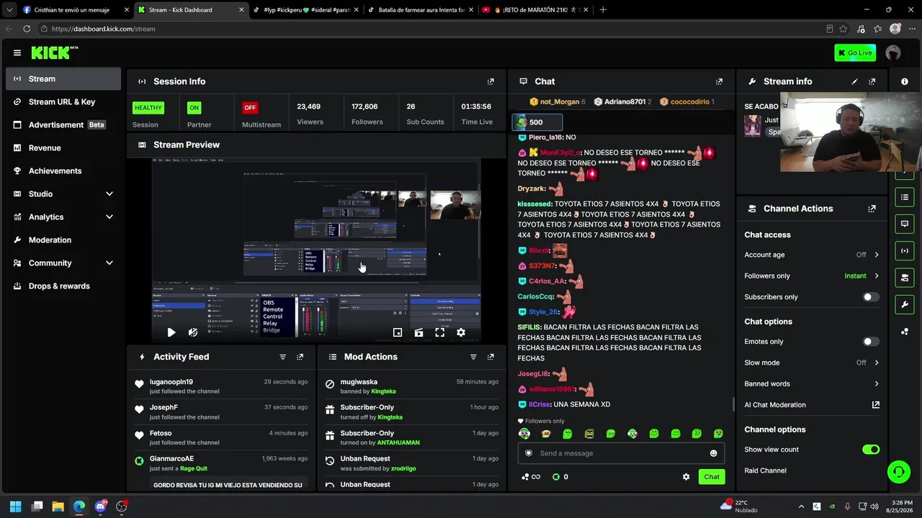922x518 pixels.
Task: Open Slow mode options
Action: click(812, 363)
